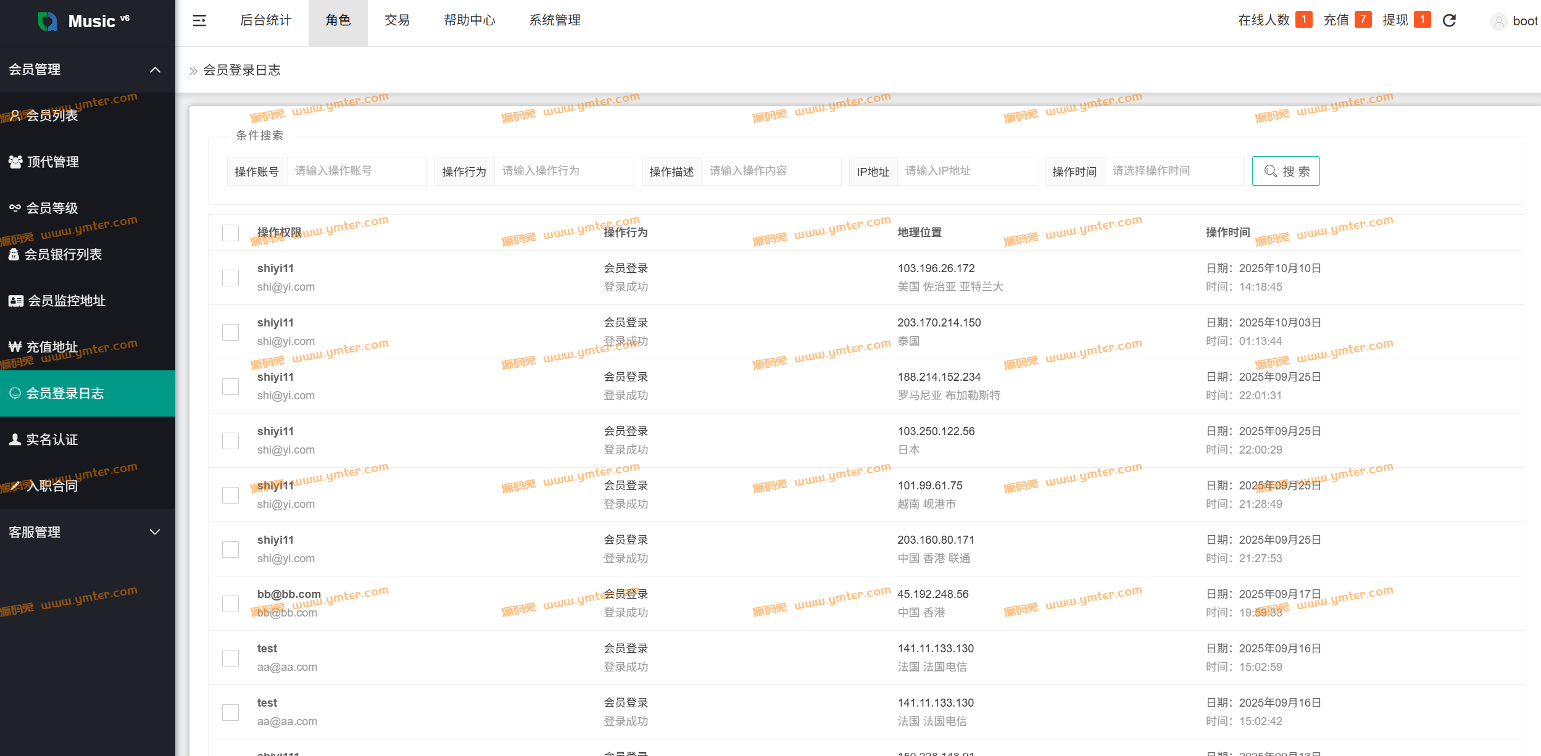Open 顶代管理 group icon item
Viewport: 1541px width, 756px height.
click(15, 162)
